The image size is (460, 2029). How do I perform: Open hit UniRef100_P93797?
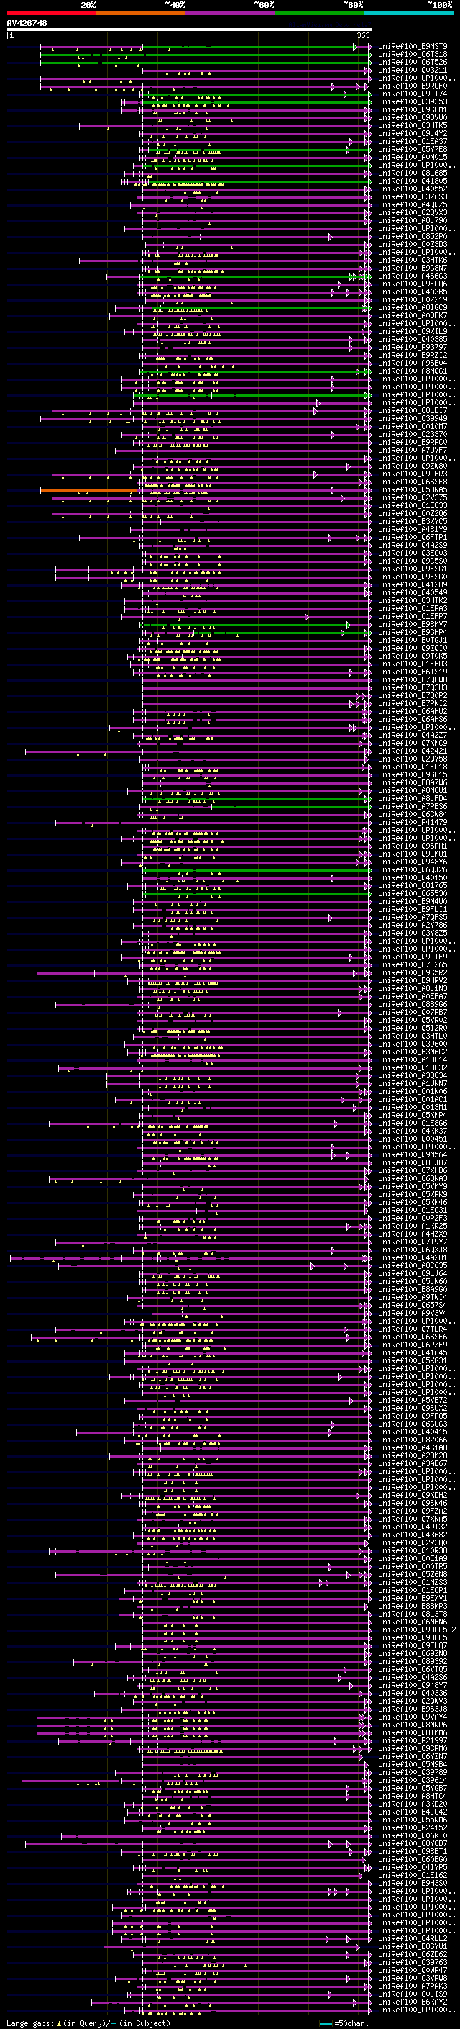point(413,348)
